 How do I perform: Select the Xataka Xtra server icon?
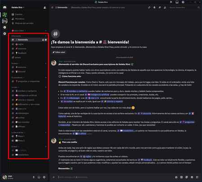pyautogui.click(x=4, y=15)
